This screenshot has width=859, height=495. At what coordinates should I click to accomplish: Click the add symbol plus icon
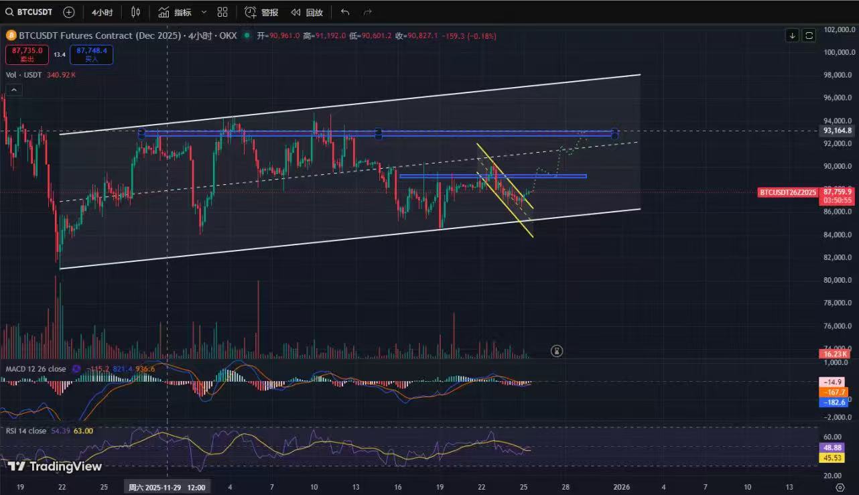pos(69,12)
